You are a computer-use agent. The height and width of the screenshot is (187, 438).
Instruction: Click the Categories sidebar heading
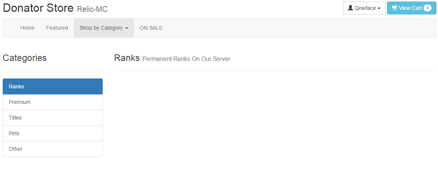tap(25, 58)
